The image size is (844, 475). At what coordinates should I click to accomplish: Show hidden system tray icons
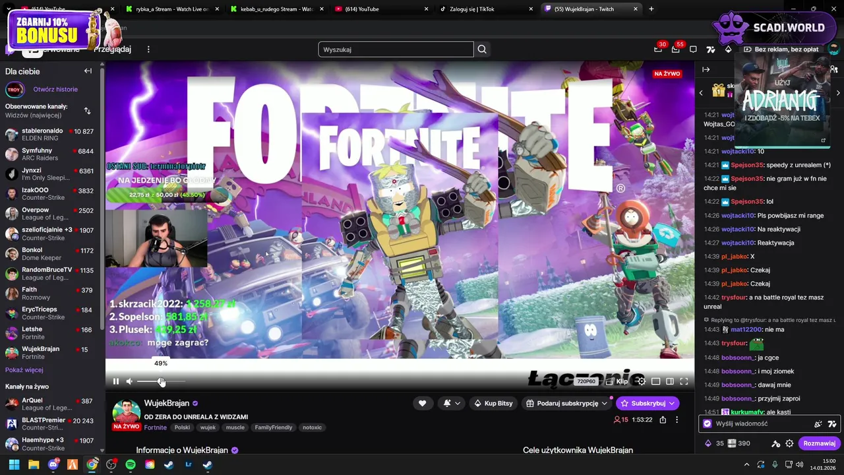pos(746,464)
